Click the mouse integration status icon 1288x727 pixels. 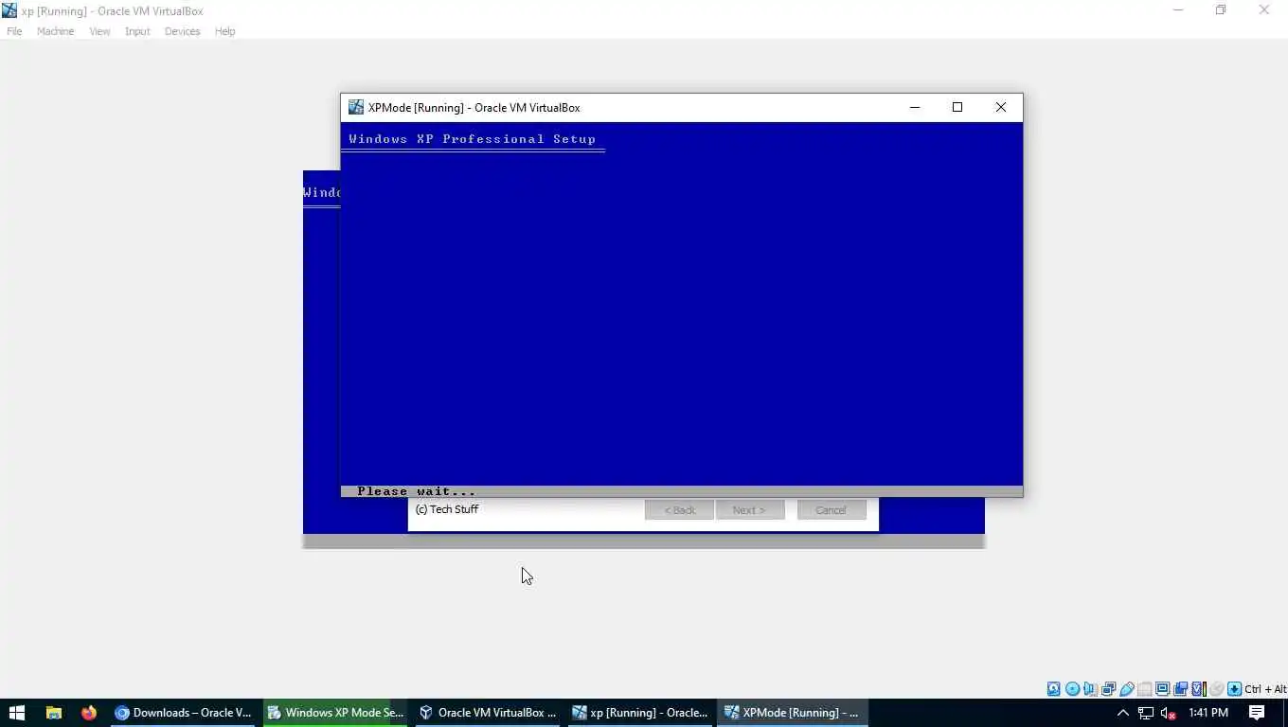tap(1217, 689)
